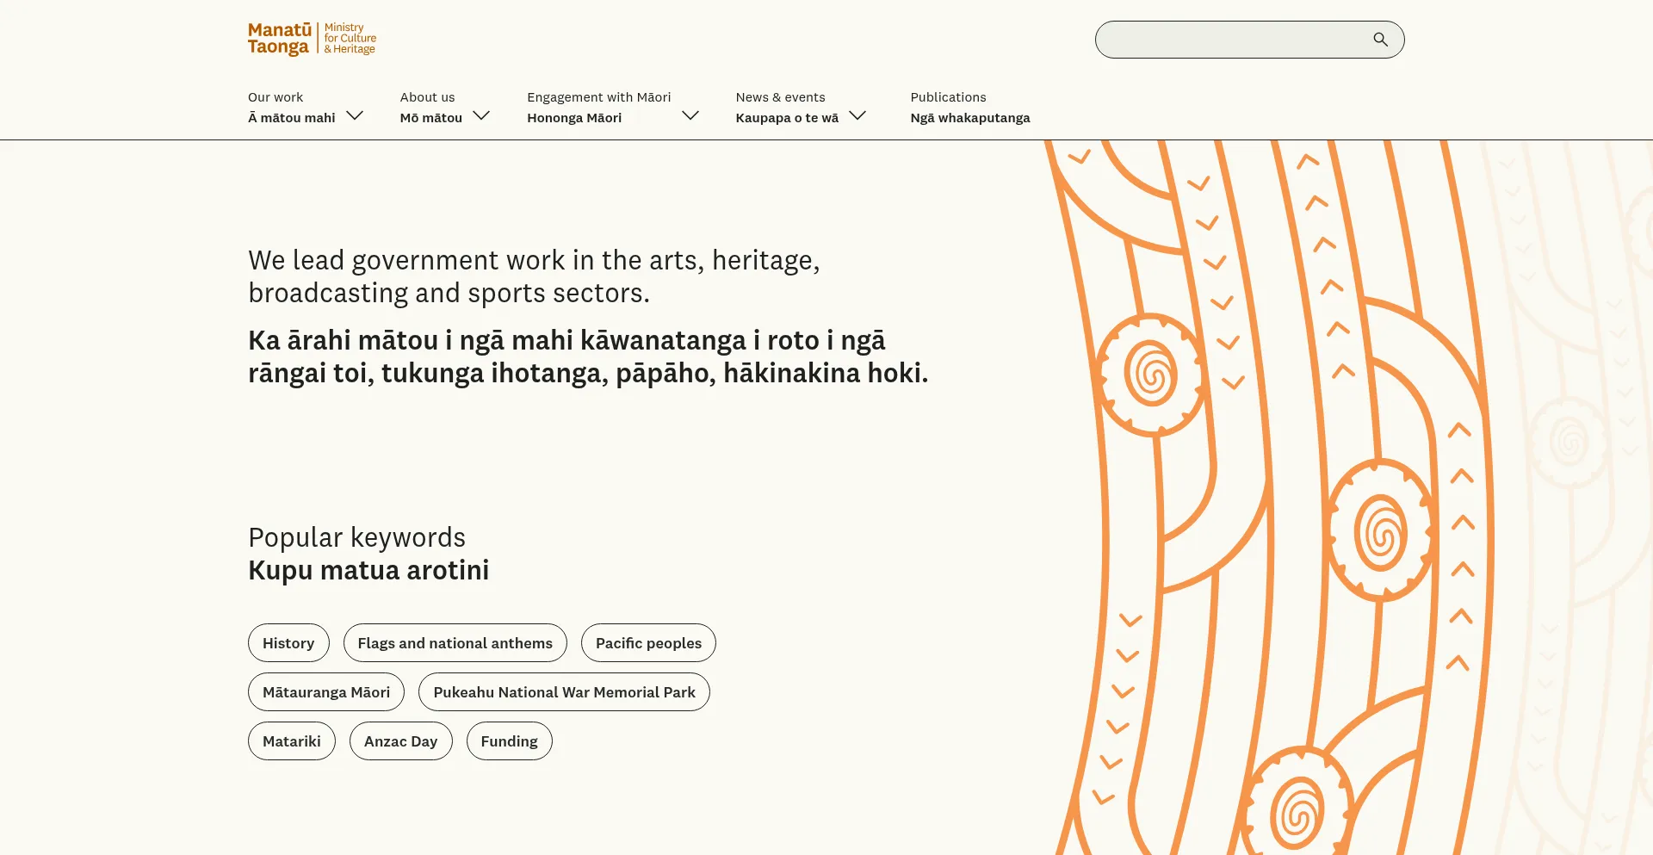Click the Matariki keyword pill

tap(292, 741)
